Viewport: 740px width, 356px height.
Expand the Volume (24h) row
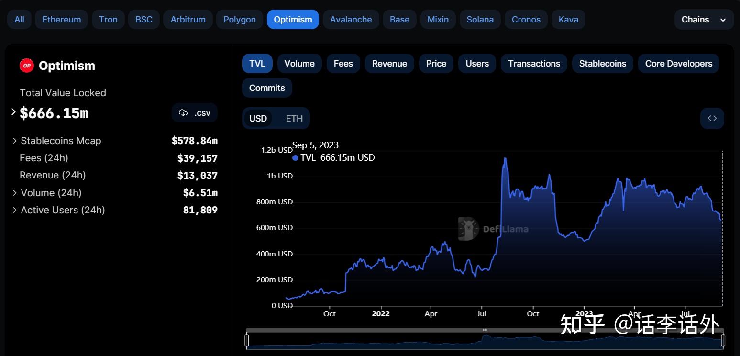click(15, 193)
